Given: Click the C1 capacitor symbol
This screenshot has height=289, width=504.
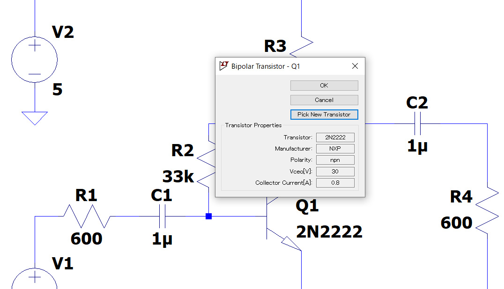Looking at the screenshot, I should click(163, 217).
